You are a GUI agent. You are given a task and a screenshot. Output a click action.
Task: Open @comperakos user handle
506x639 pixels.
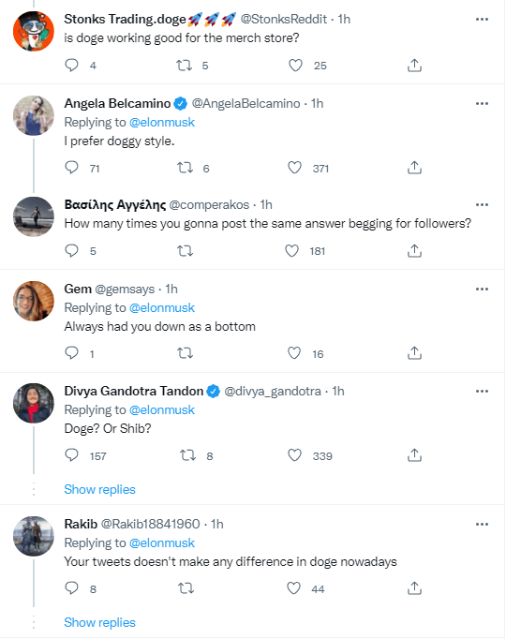(209, 204)
